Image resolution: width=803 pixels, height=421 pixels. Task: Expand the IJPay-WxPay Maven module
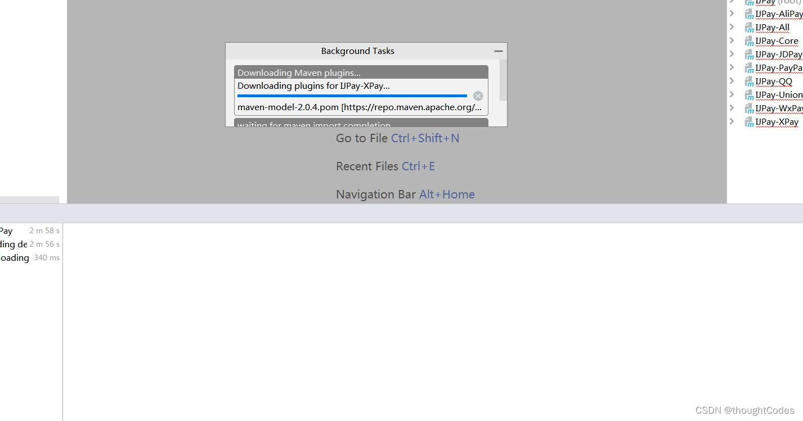[x=732, y=108]
